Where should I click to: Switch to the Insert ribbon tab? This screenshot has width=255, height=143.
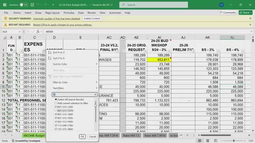pyautogui.click(x=28, y=13)
